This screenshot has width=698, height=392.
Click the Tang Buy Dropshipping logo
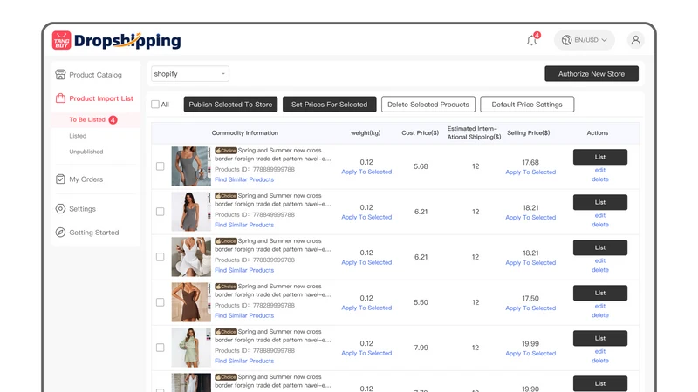tap(117, 40)
